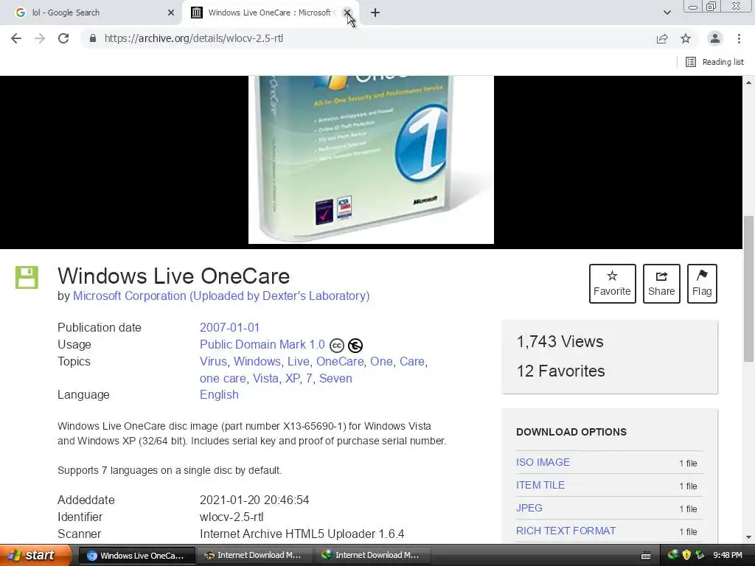The height and width of the screenshot is (566, 755).
Task: Reload the page with the refresh icon
Action: [63, 38]
